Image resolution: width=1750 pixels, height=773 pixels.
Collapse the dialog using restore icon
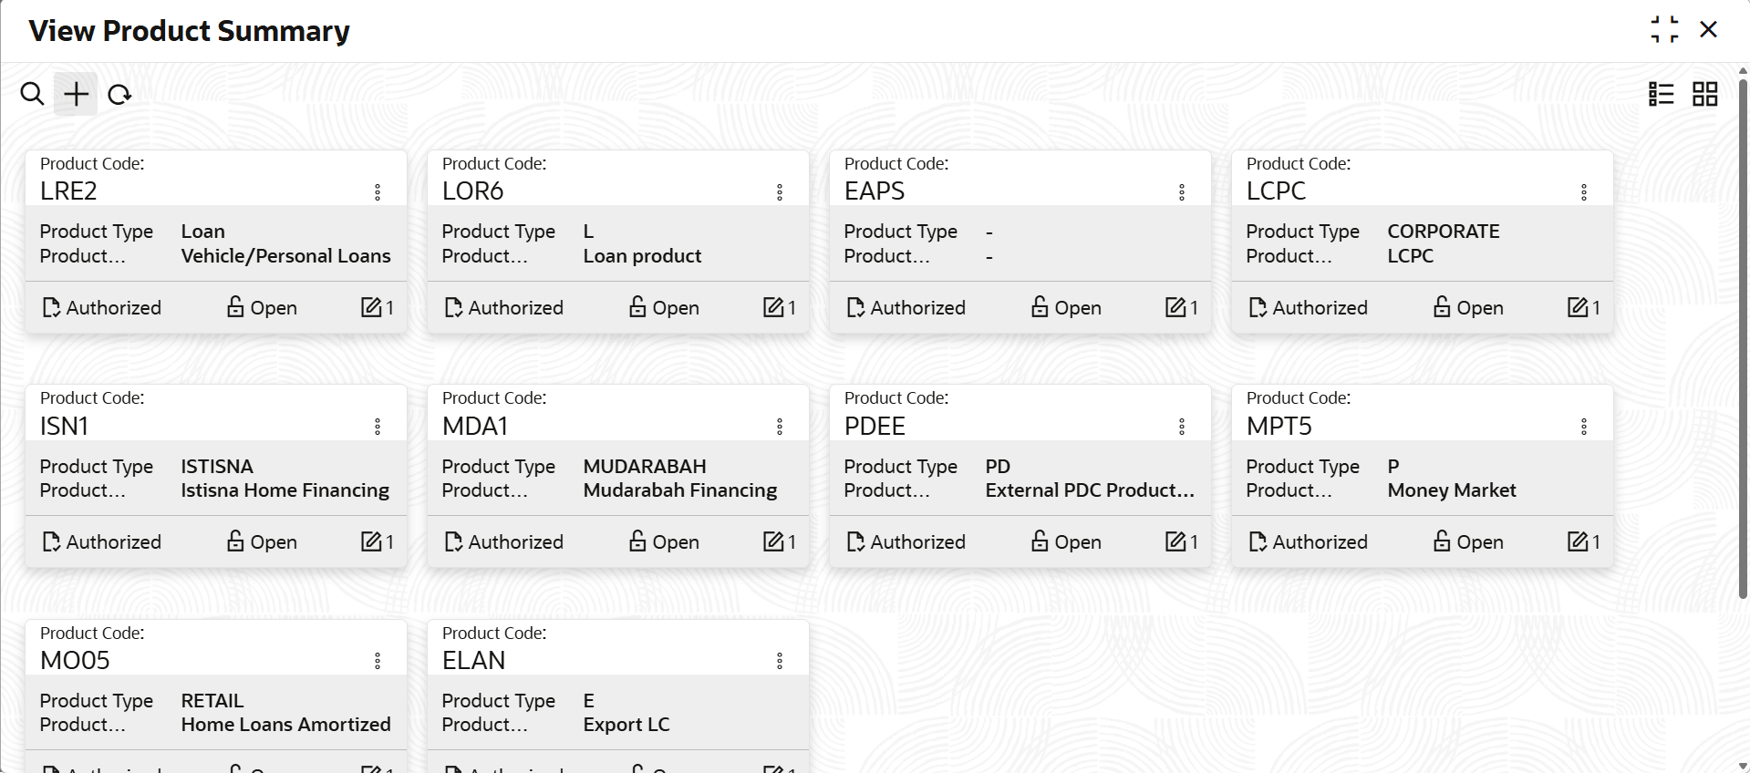(1664, 29)
